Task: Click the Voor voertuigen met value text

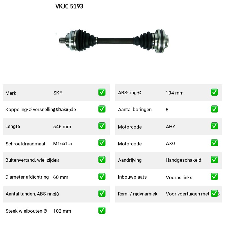Action: tap(188, 194)
